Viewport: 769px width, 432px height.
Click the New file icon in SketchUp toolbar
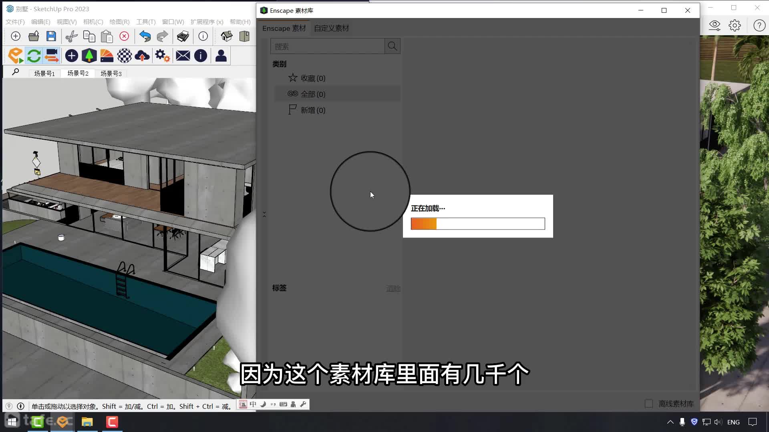point(16,36)
